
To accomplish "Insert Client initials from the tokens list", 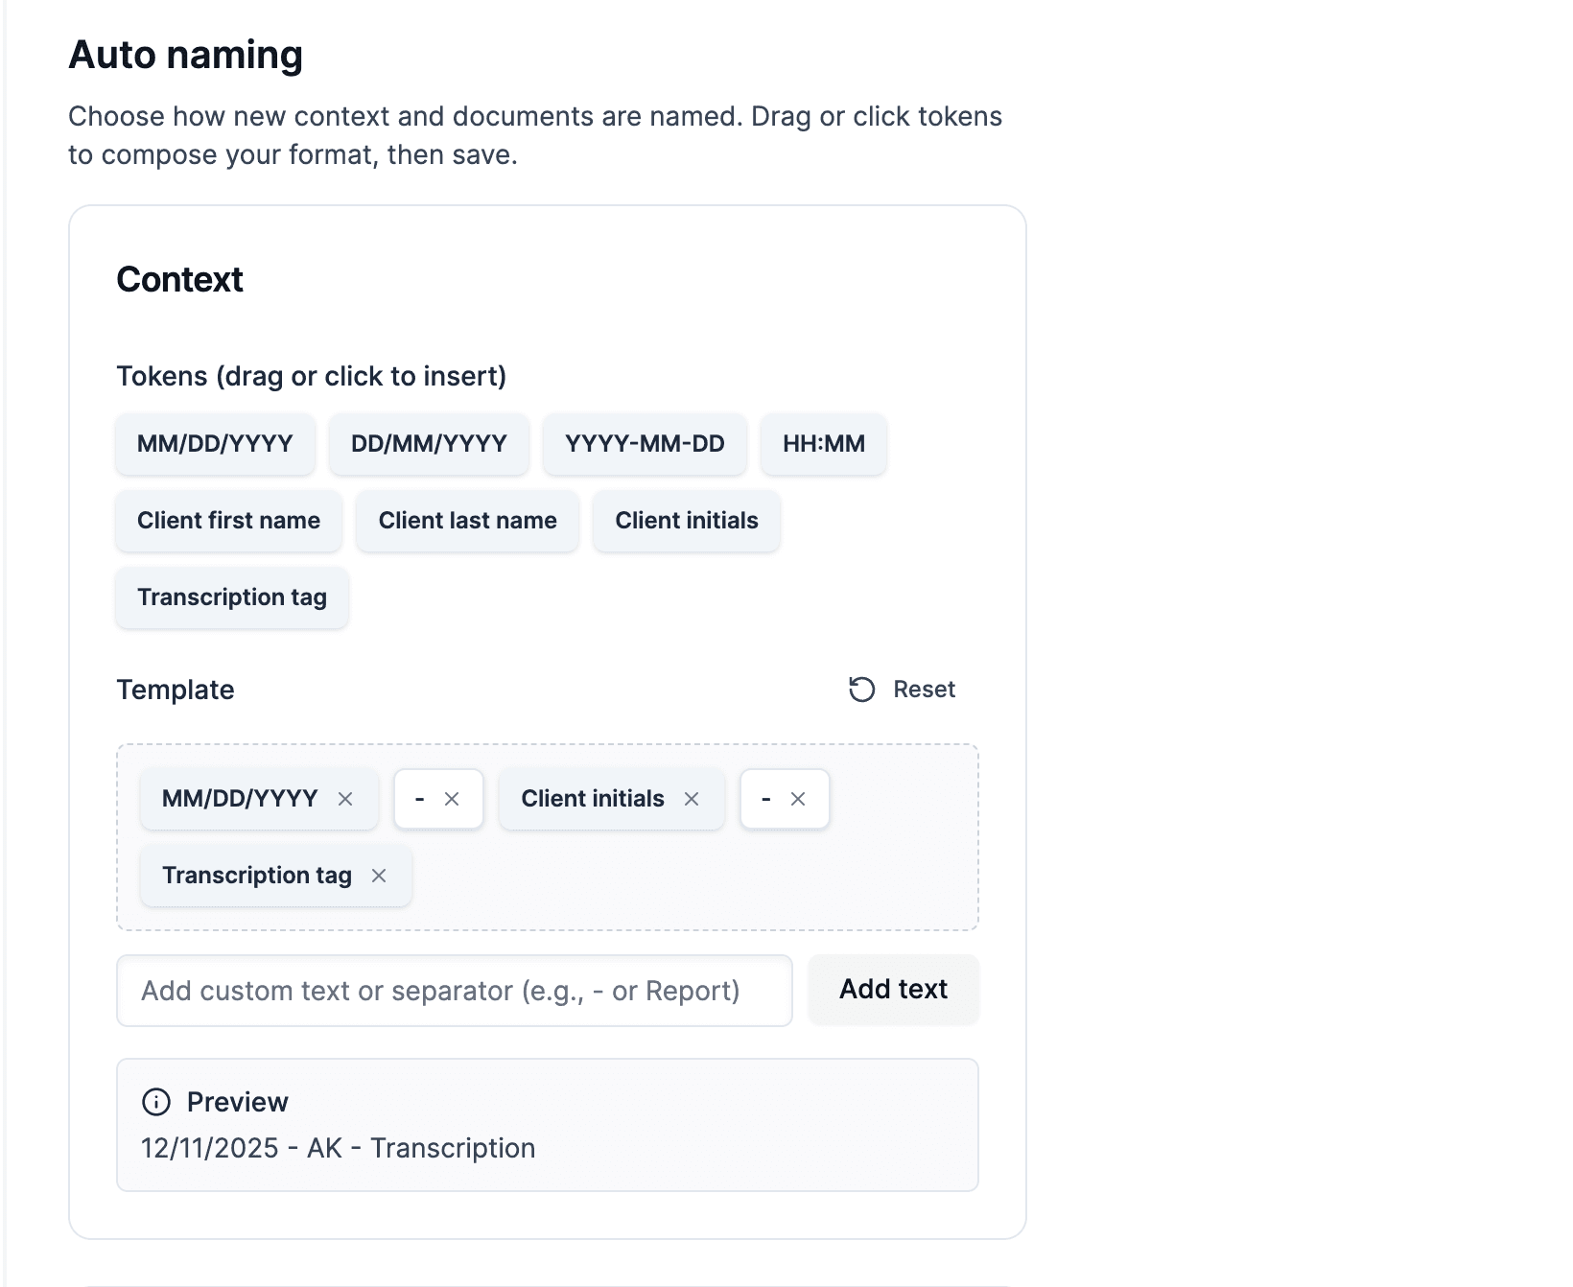I will pyautogui.click(x=686, y=521).
